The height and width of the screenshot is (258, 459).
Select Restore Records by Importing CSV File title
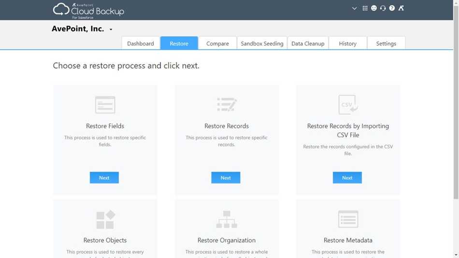pos(348,130)
